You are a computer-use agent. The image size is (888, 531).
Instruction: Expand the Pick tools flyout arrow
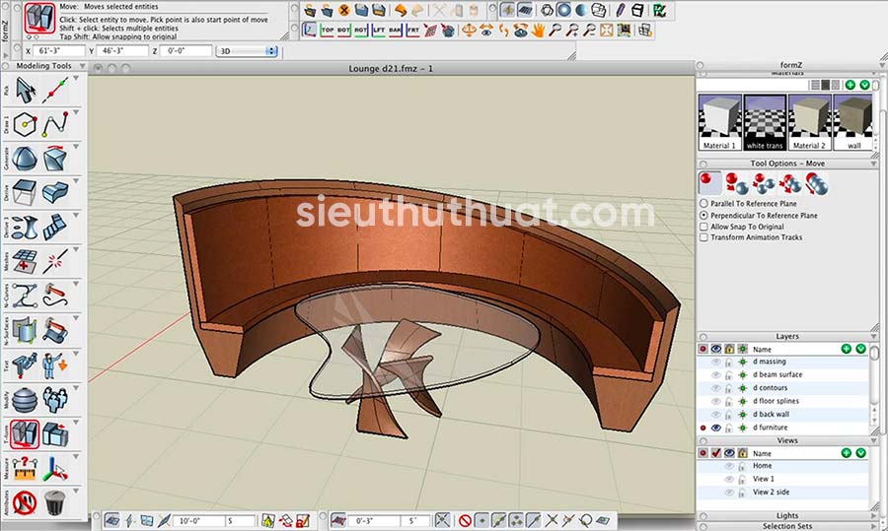75,79
